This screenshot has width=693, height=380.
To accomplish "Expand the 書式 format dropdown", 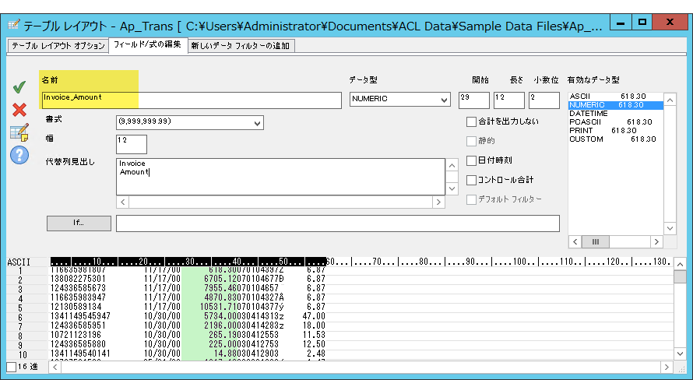I will [189, 122].
